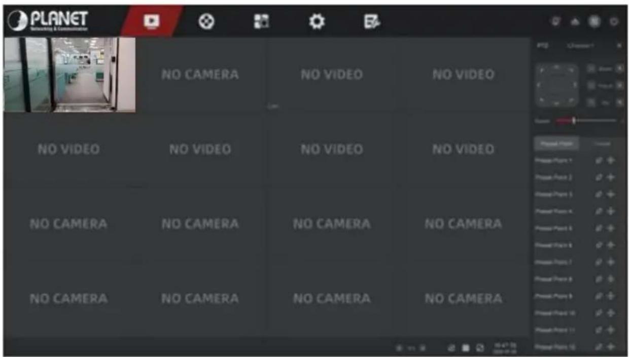This screenshot has width=629, height=357.
Task: Call Preset Point 2 with cross-arrows icon
Action: click(x=611, y=177)
